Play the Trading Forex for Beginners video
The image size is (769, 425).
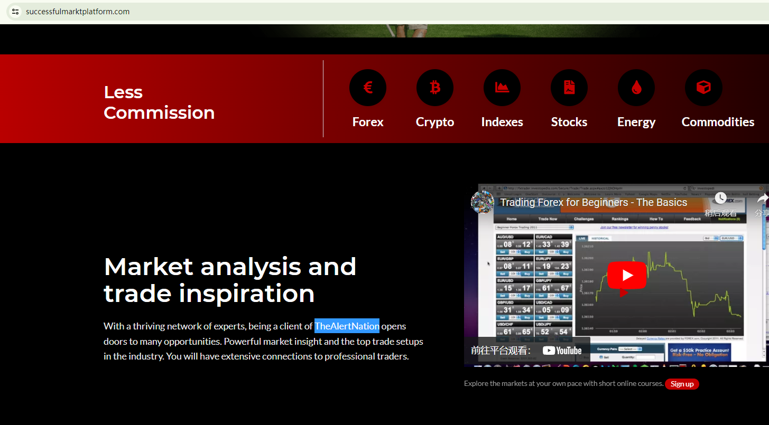point(627,275)
